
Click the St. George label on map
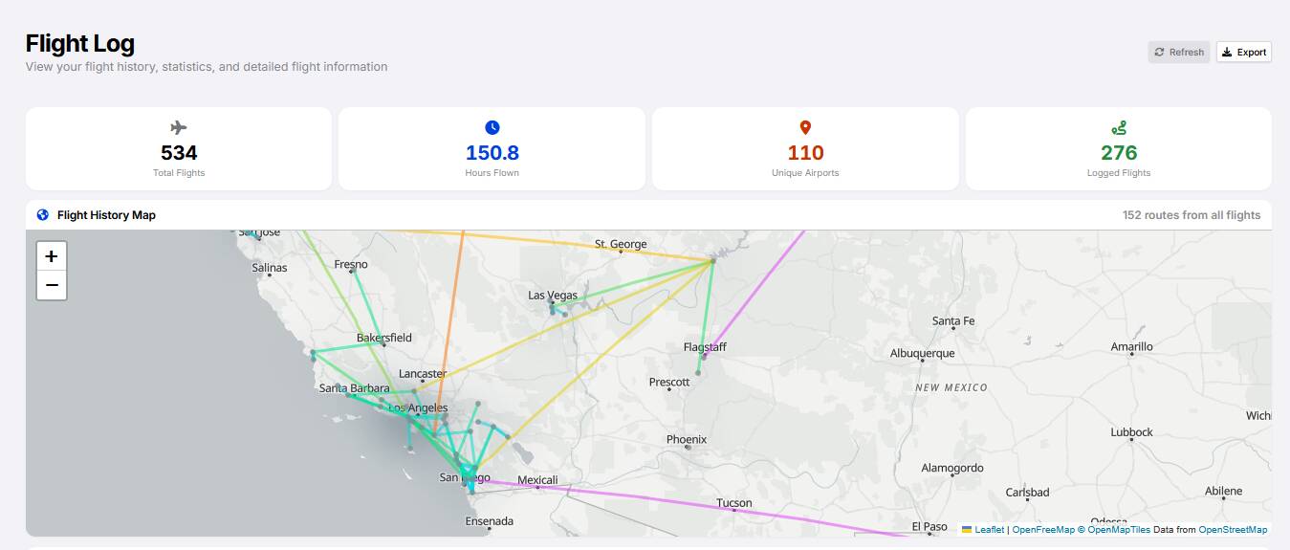(x=621, y=244)
